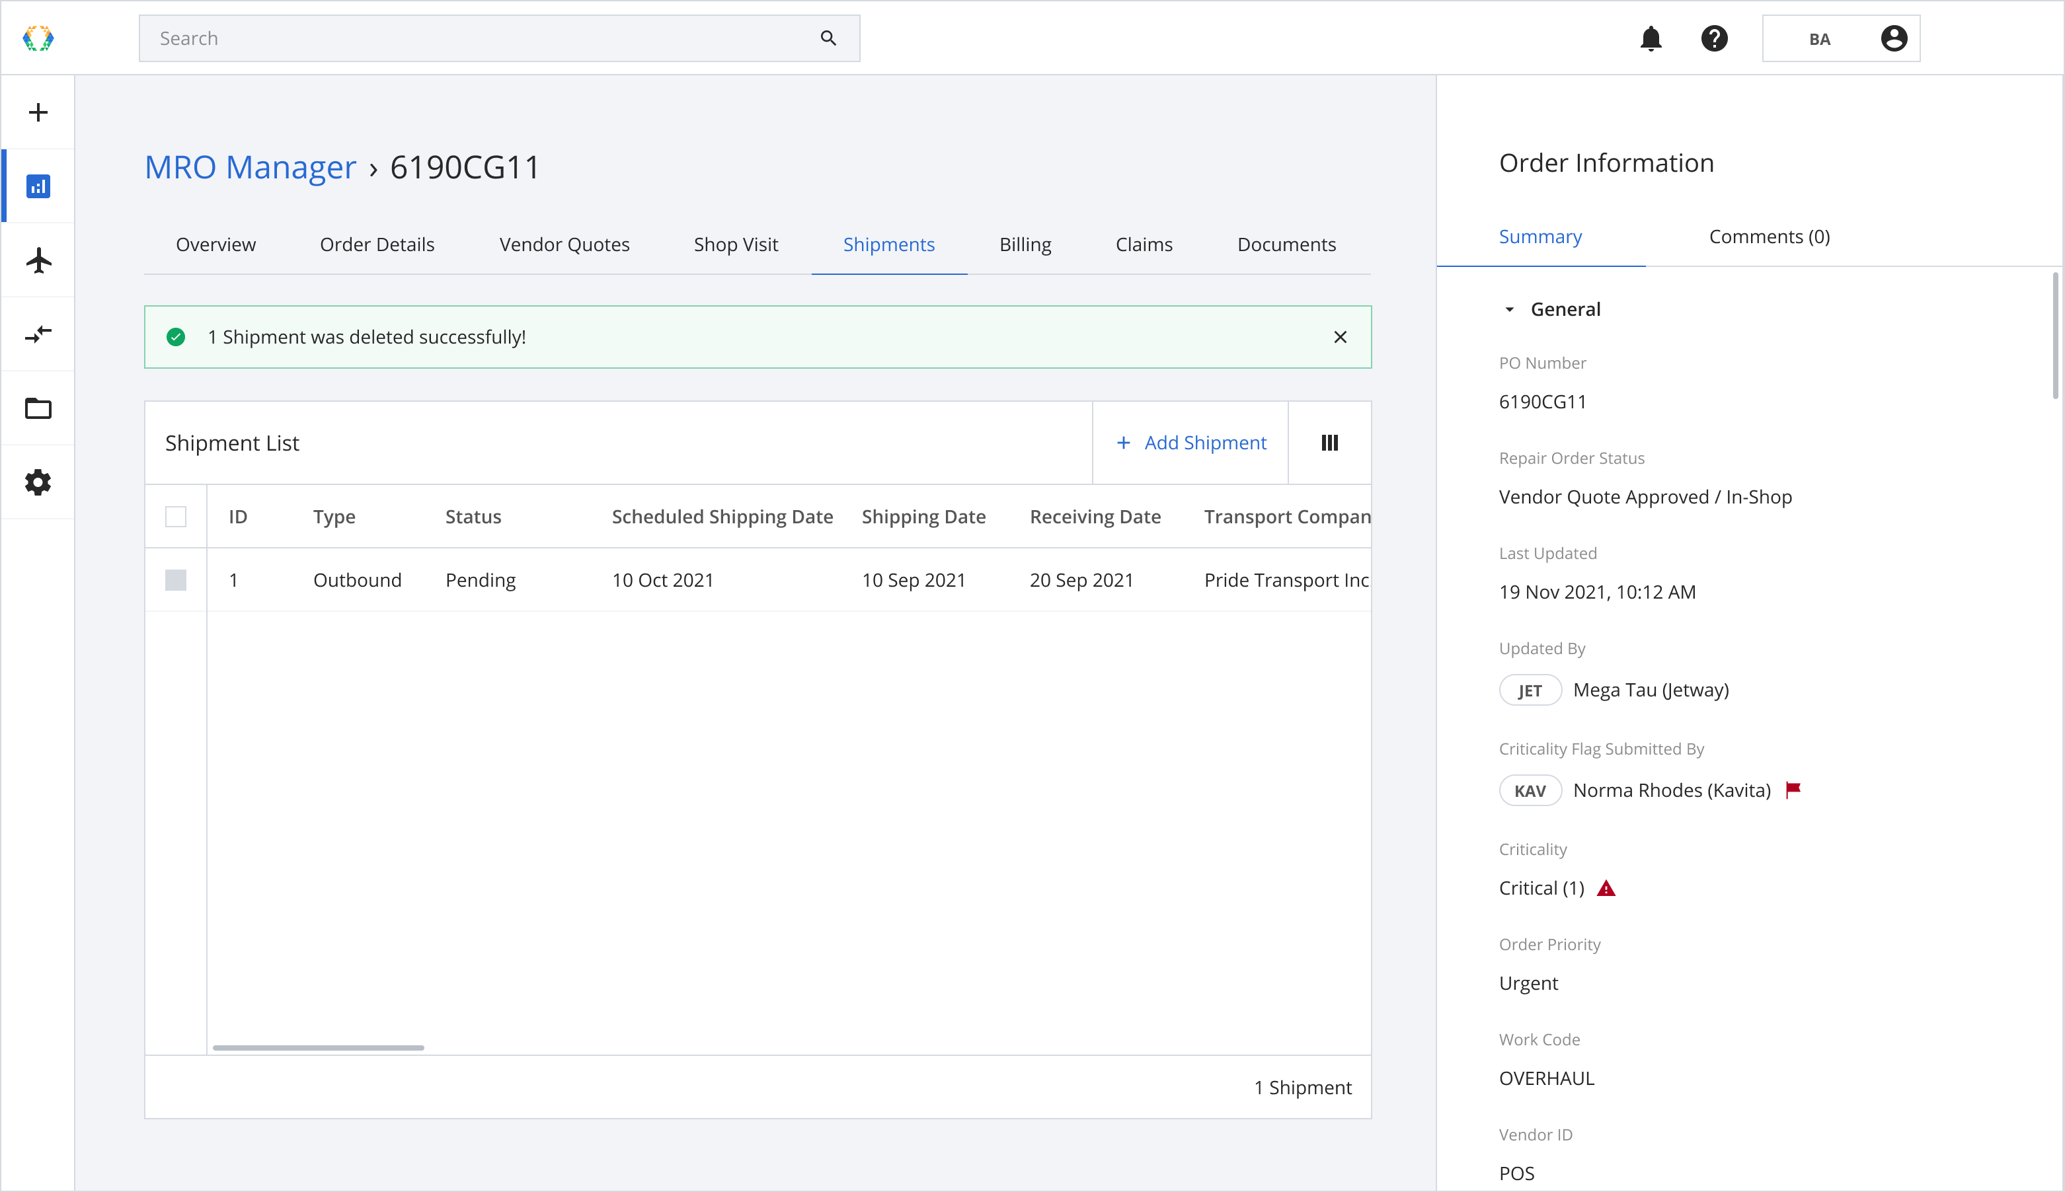Click the plus icon in the sidebar
Viewport: 2065px width, 1192px height.
tap(38, 112)
